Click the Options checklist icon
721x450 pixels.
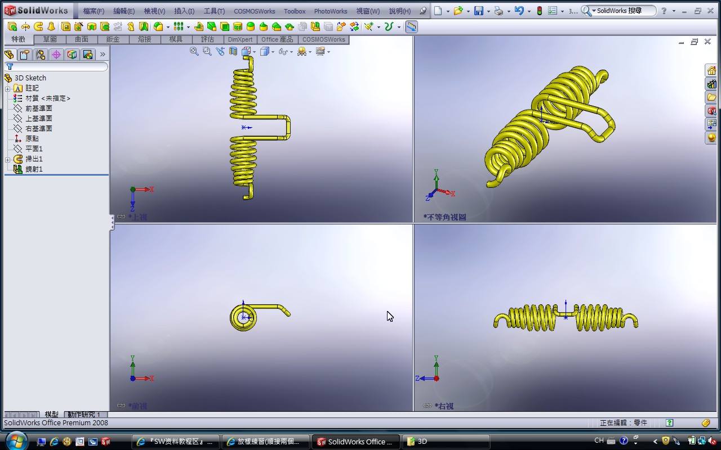point(553,11)
